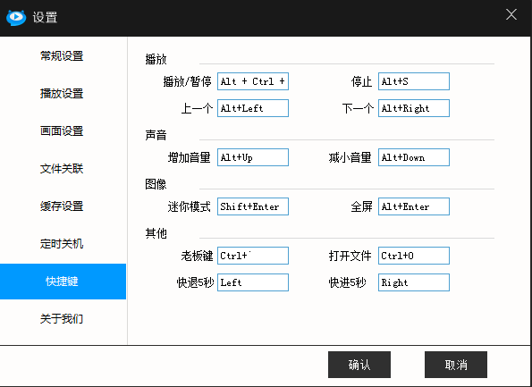Switch to 播放设置 section
The height and width of the screenshot is (387, 532).
tap(62, 94)
